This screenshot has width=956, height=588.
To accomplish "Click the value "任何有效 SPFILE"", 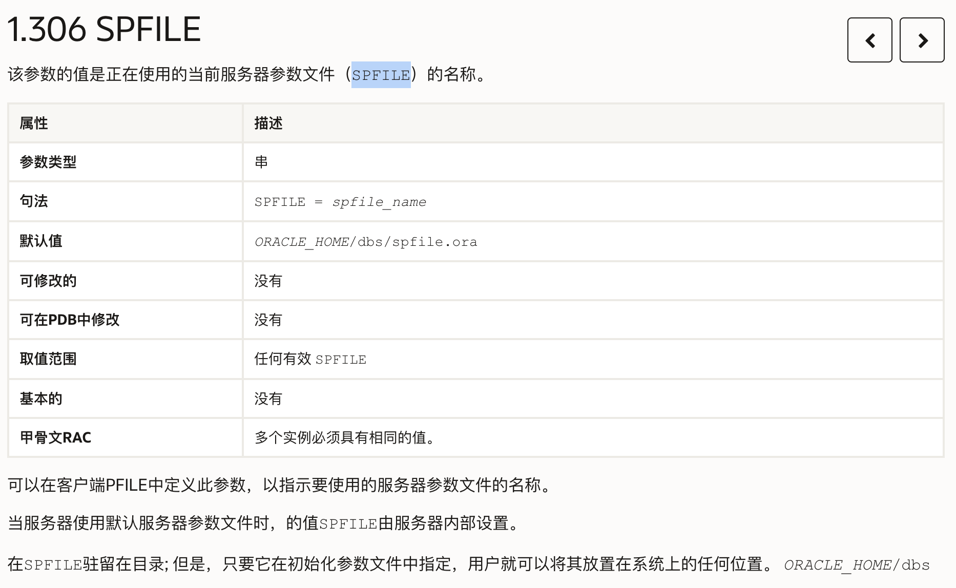I will point(310,359).
